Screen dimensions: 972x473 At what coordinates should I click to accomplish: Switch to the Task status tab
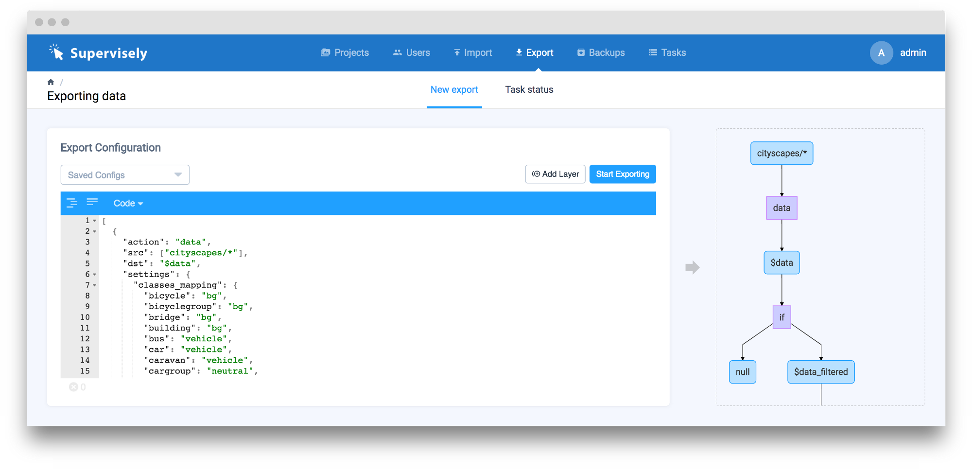point(529,89)
